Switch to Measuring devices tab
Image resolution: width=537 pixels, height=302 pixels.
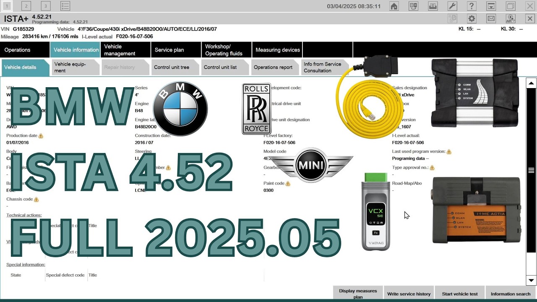pyautogui.click(x=277, y=50)
